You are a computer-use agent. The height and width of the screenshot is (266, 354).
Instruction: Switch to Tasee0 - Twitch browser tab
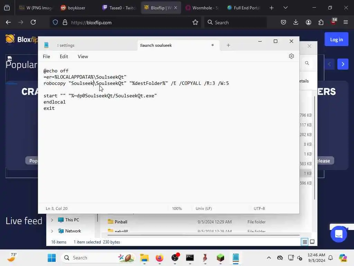point(119,8)
